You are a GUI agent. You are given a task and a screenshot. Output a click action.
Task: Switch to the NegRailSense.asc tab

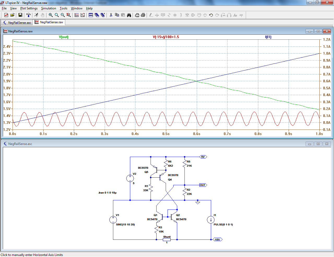pyautogui.click(x=17, y=23)
